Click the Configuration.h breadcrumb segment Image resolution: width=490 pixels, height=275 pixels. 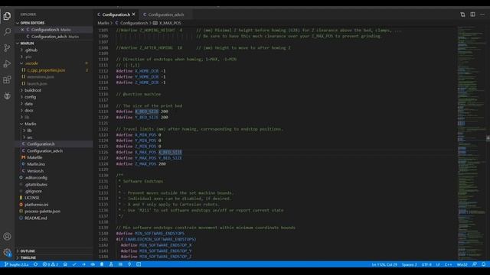(131, 23)
